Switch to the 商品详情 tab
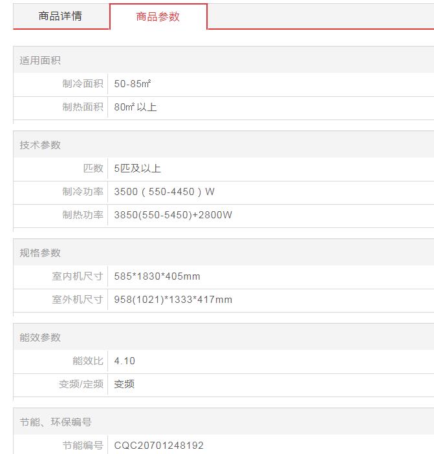The width and height of the screenshot is (434, 454). [60, 16]
